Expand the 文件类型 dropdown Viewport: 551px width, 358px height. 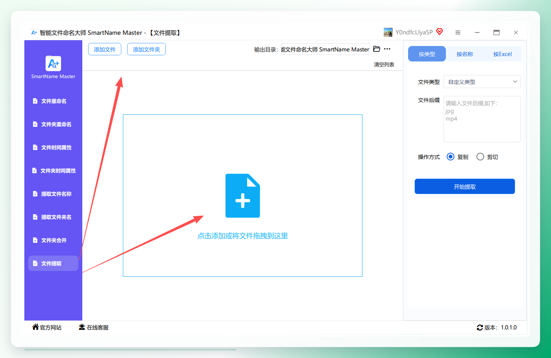pos(482,82)
